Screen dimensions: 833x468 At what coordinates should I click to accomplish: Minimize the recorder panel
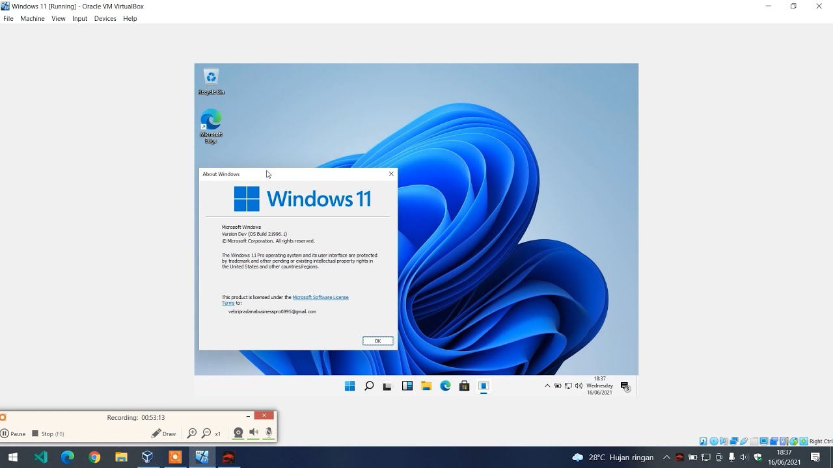[248, 416]
